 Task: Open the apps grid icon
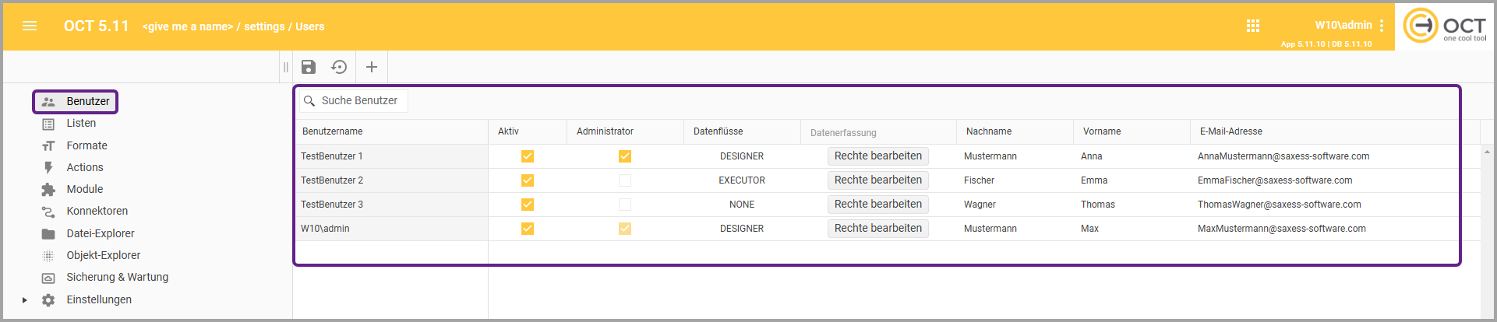tap(1253, 26)
